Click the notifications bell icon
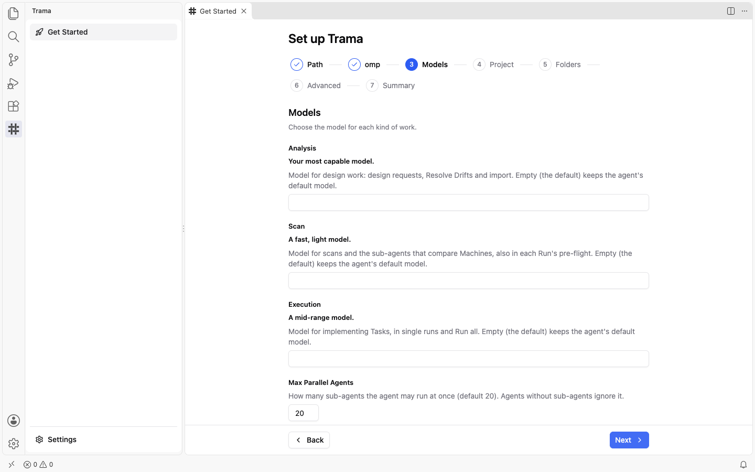Image resolution: width=755 pixels, height=472 pixels. [x=743, y=465]
